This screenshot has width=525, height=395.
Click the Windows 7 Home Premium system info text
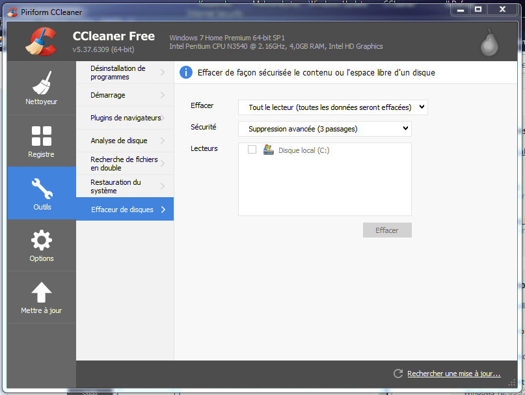pos(227,38)
